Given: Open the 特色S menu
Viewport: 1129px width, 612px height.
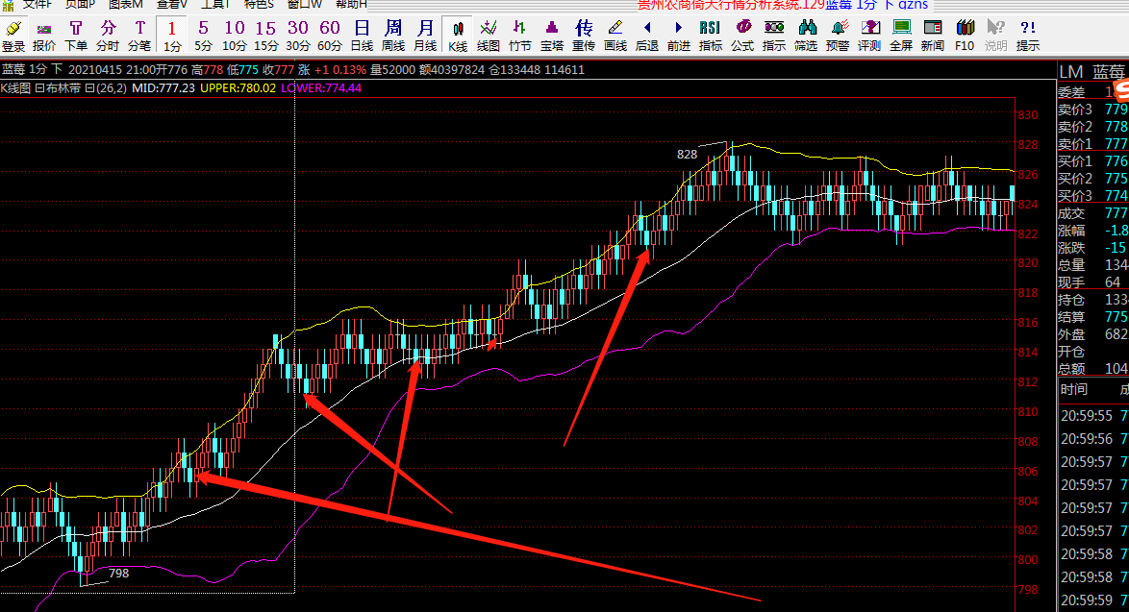Looking at the screenshot, I should [x=259, y=4].
